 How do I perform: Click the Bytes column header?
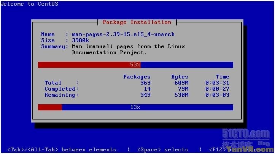(180, 77)
